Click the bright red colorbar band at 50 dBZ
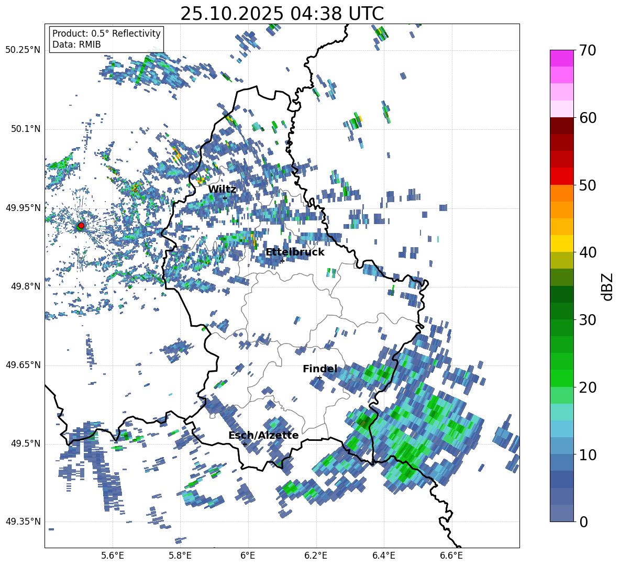Image resolution: width=620 pixels, height=566 pixels. (562, 176)
